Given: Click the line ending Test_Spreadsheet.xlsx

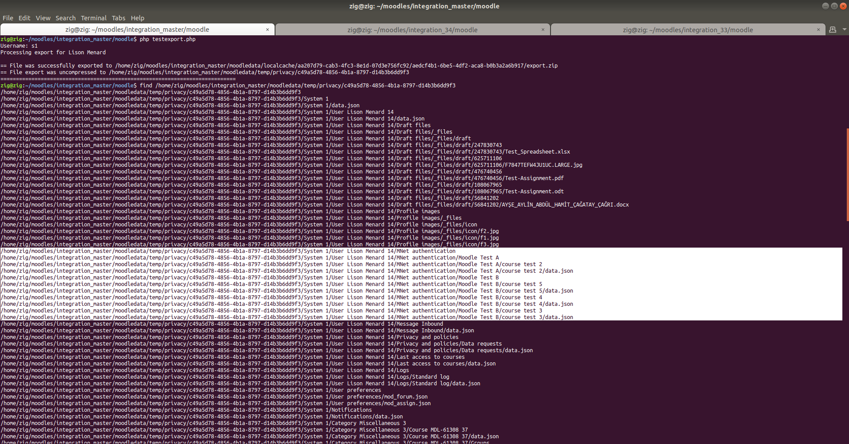Looking at the screenshot, I should click(x=285, y=152).
